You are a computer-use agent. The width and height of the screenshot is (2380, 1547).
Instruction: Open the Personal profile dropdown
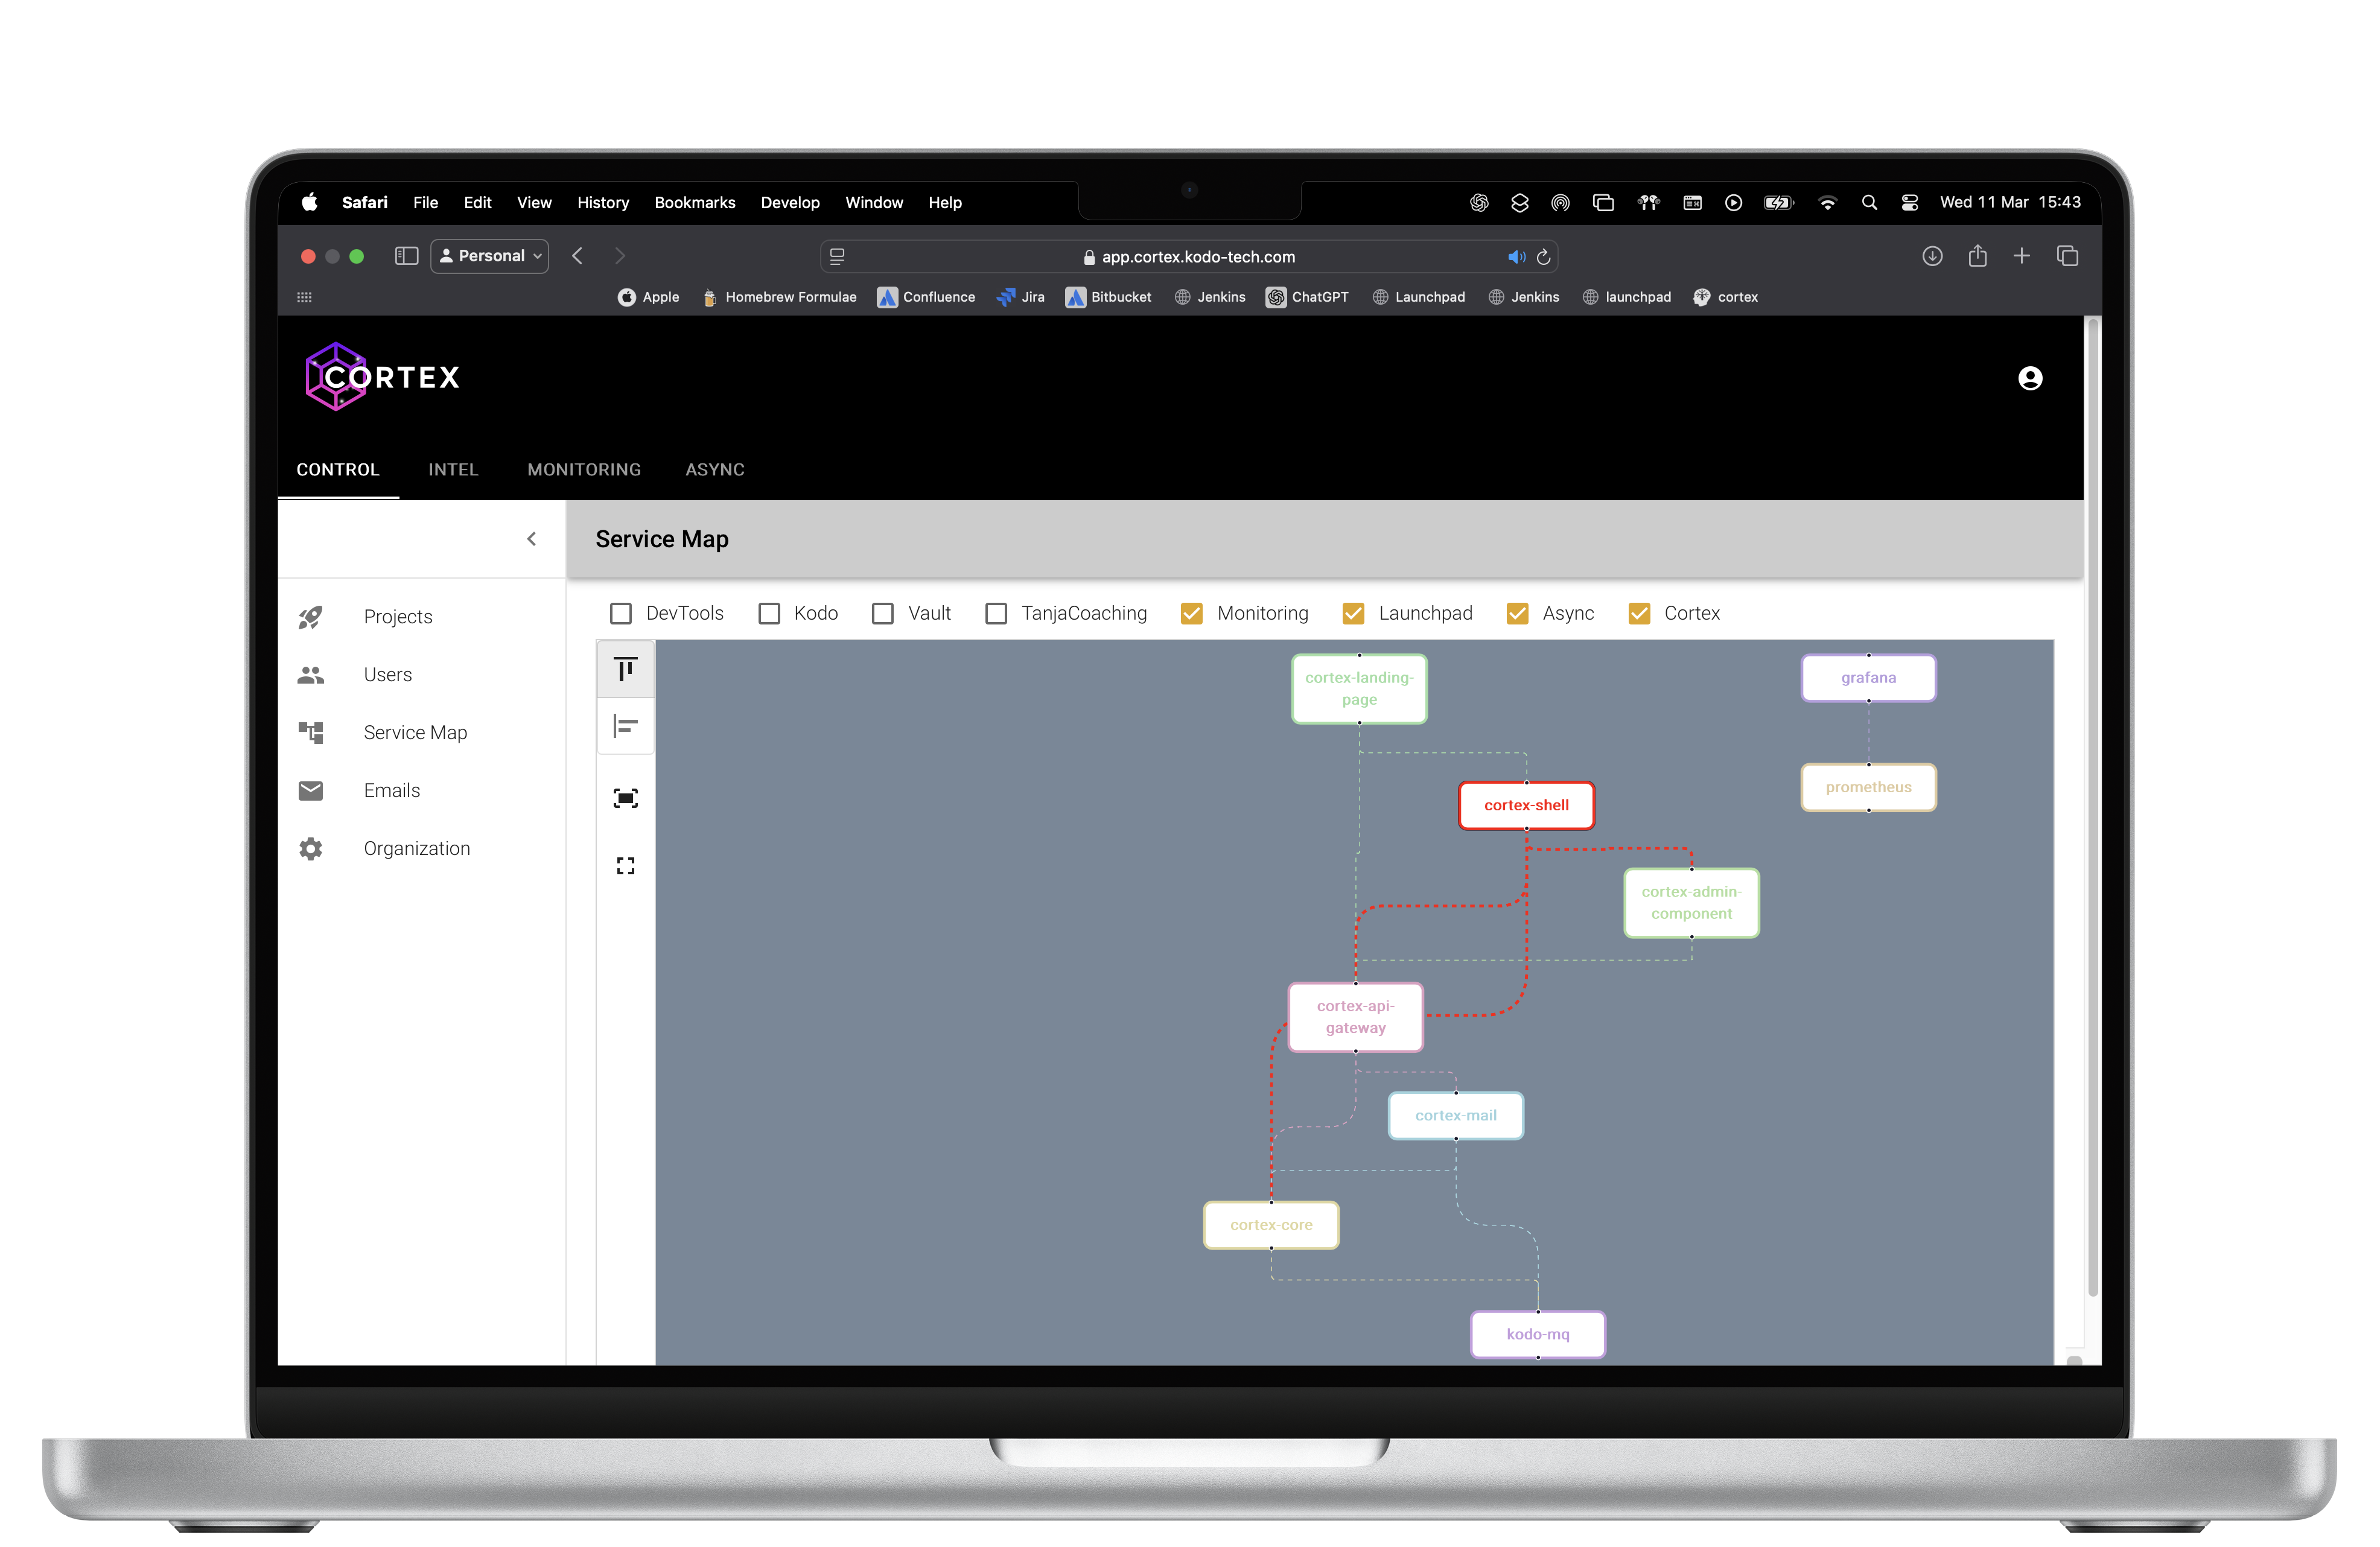490,256
